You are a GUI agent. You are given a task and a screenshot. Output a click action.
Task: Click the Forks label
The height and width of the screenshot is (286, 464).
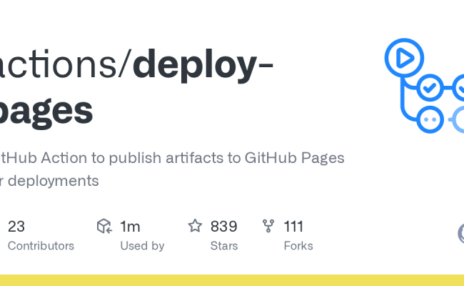point(298,246)
